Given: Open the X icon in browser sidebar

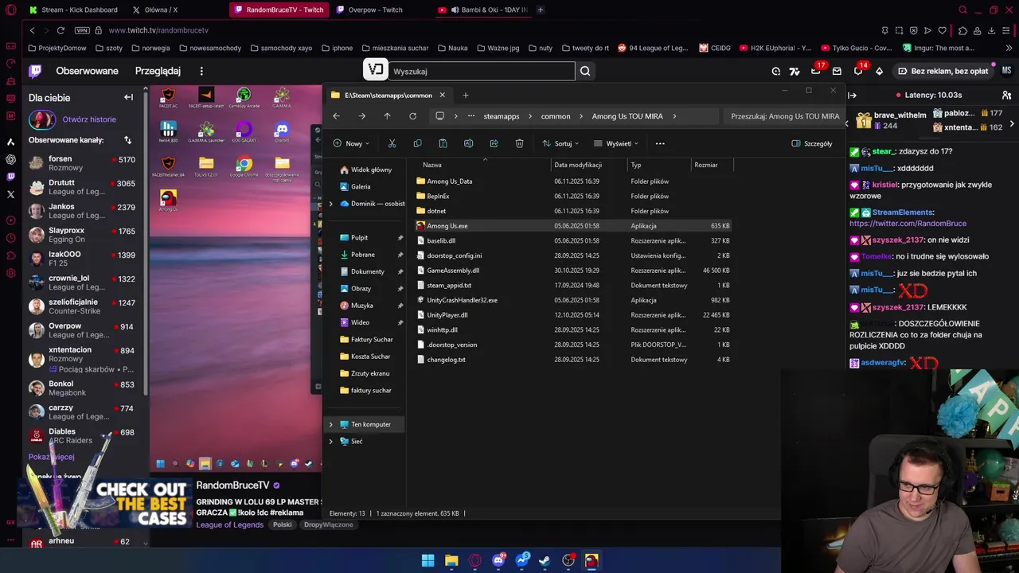Looking at the screenshot, I should (10, 194).
